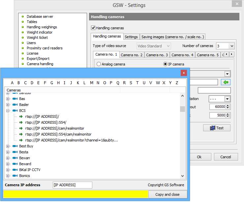Click the camera icon next to Bionics
The image size is (244, 202).
point(15,176)
